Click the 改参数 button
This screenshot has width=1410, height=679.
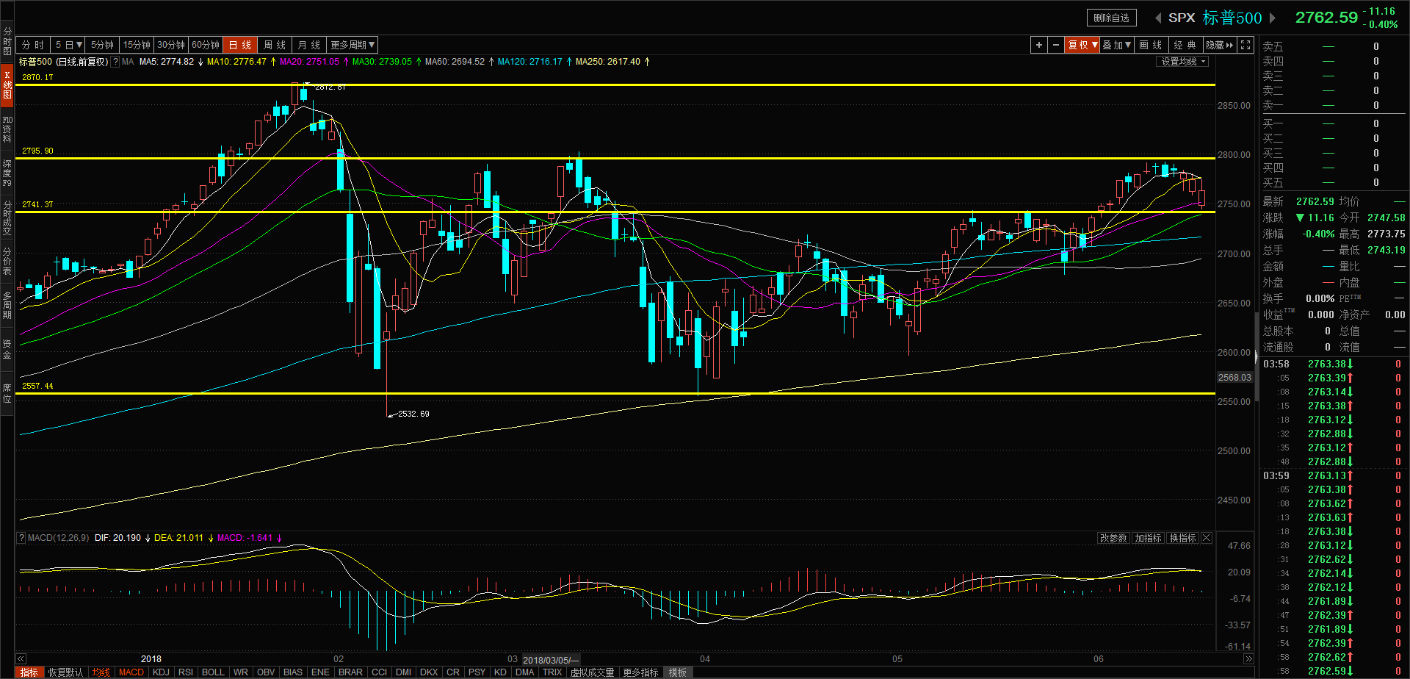[x=1113, y=539]
